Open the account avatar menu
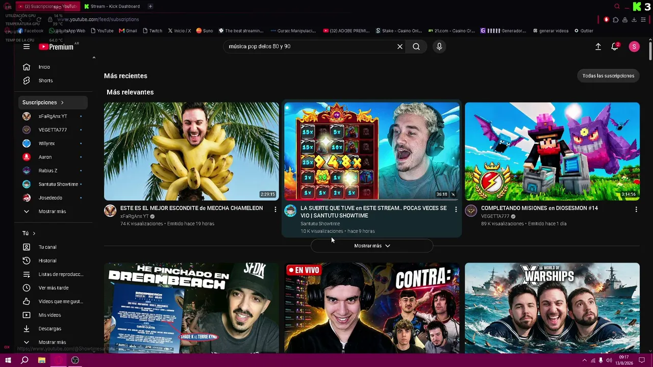The width and height of the screenshot is (653, 367). [634, 46]
